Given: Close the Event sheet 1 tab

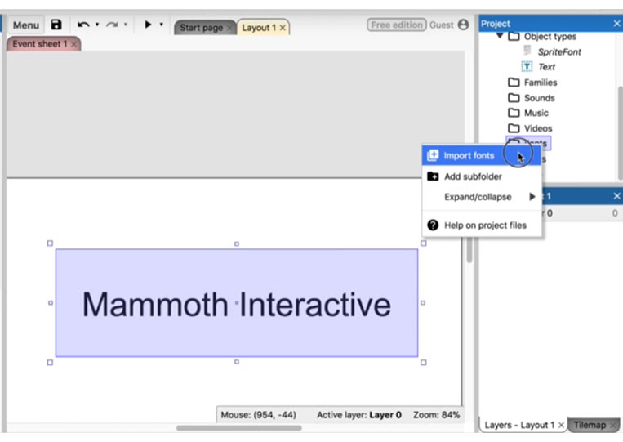Looking at the screenshot, I should click(73, 44).
